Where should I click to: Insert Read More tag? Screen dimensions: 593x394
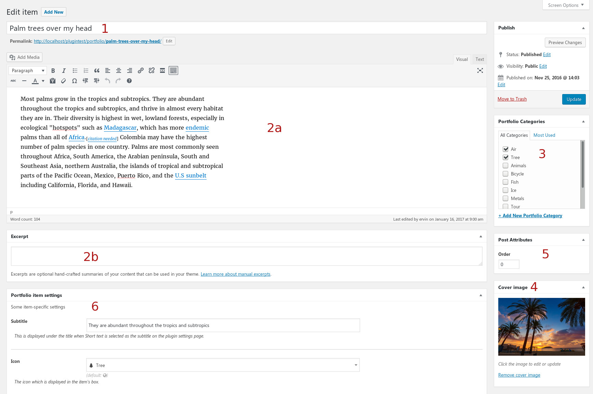pyautogui.click(x=162, y=70)
